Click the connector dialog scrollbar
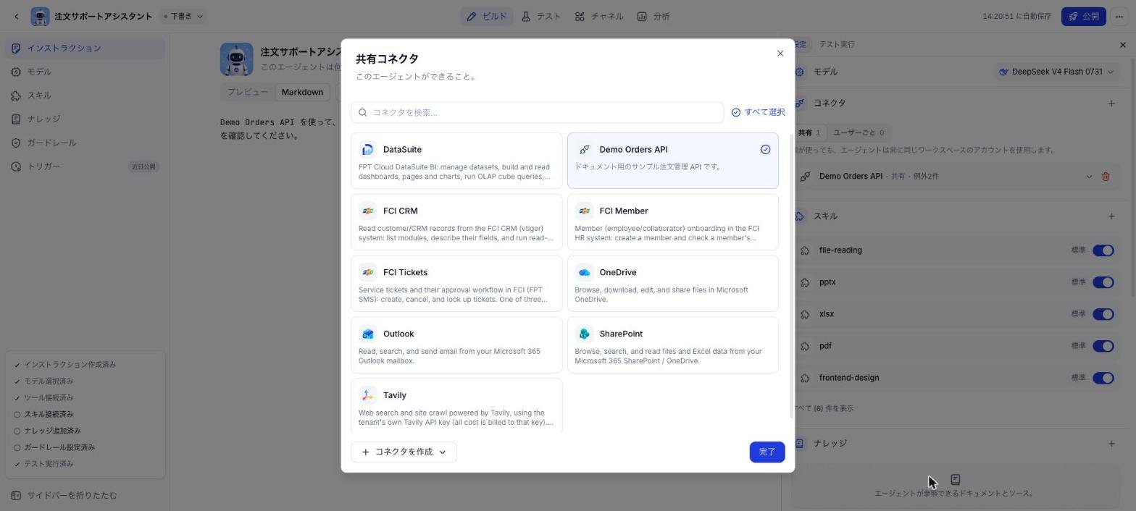 (790, 275)
